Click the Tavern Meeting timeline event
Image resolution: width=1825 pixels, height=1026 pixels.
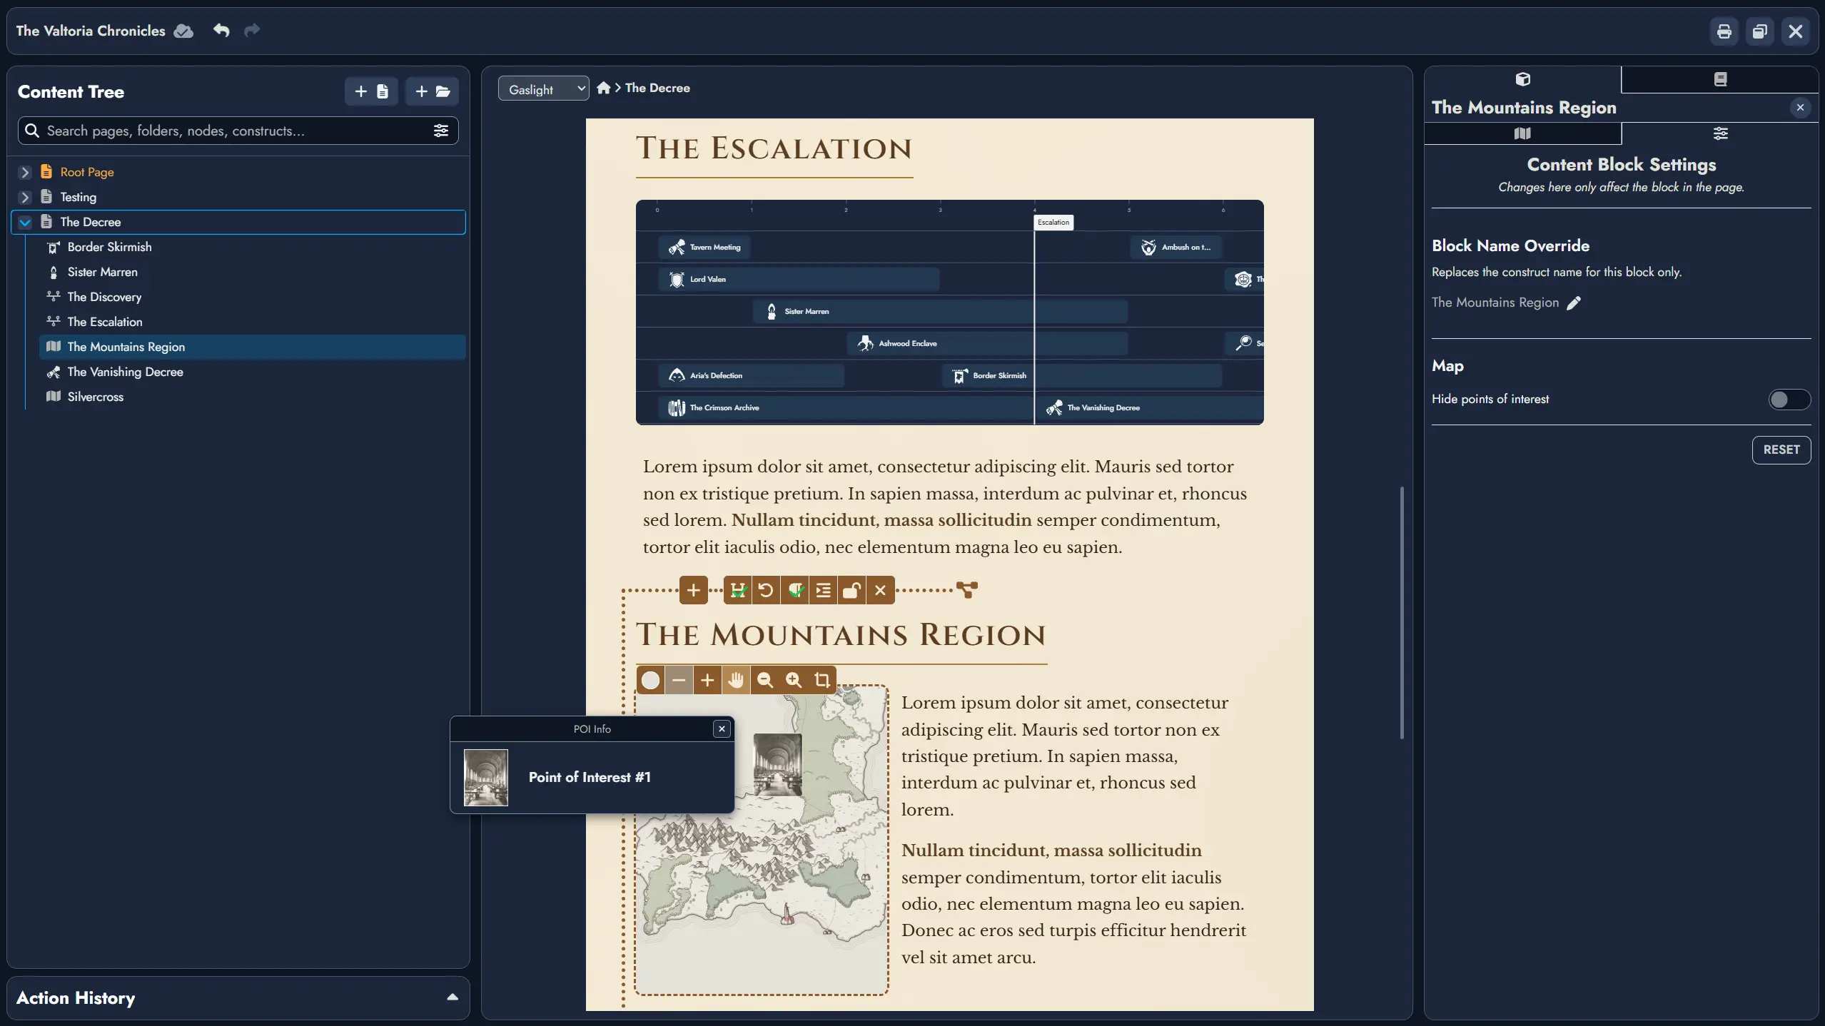tap(704, 247)
